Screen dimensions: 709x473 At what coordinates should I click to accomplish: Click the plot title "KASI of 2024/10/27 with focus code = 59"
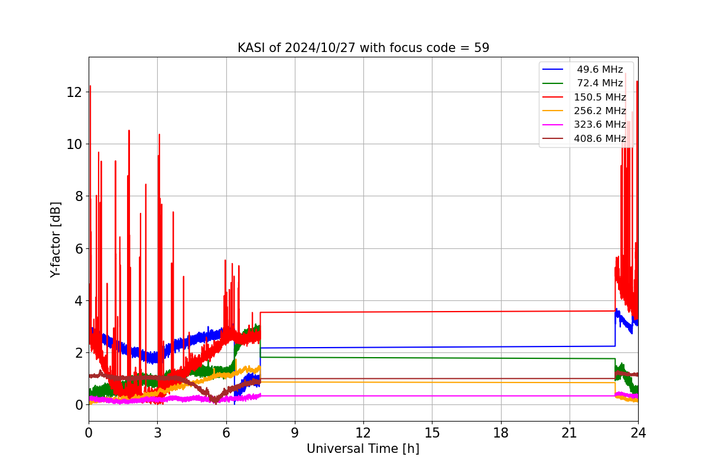pyautogui.click(x=363, y=48)
